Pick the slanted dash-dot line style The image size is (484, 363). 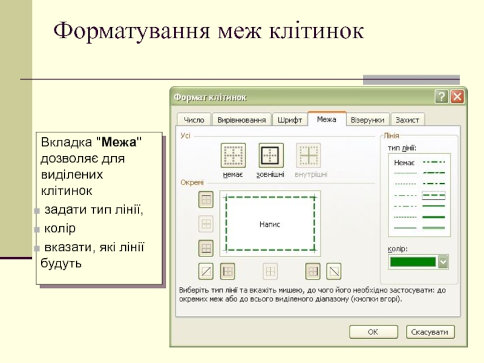[x=434, y=173]
